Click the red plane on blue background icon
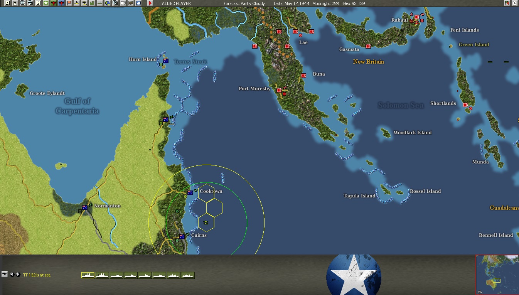 (61, 3)
